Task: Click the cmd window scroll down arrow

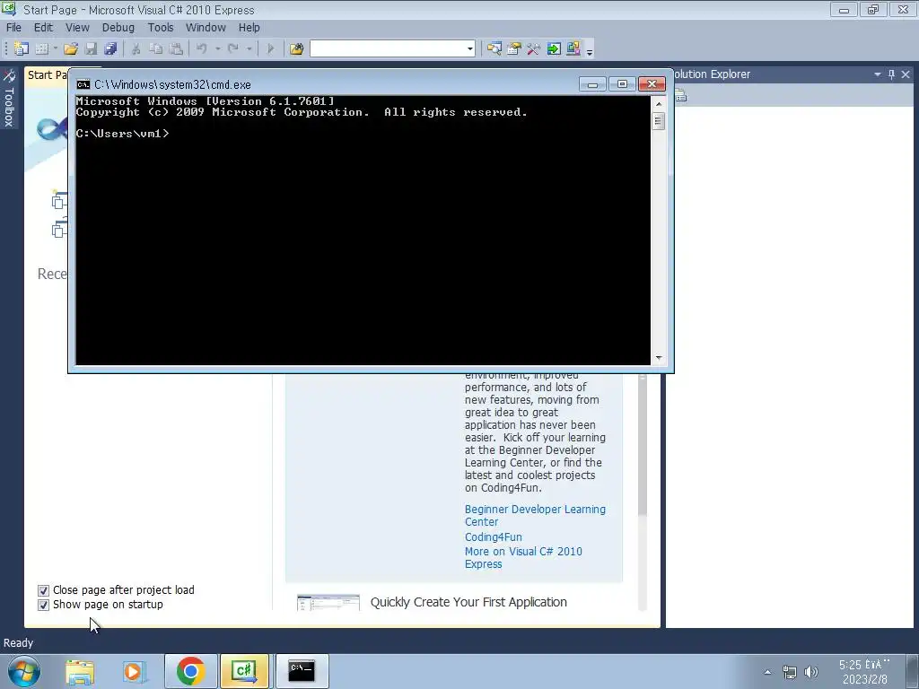Action: point(659,358)
